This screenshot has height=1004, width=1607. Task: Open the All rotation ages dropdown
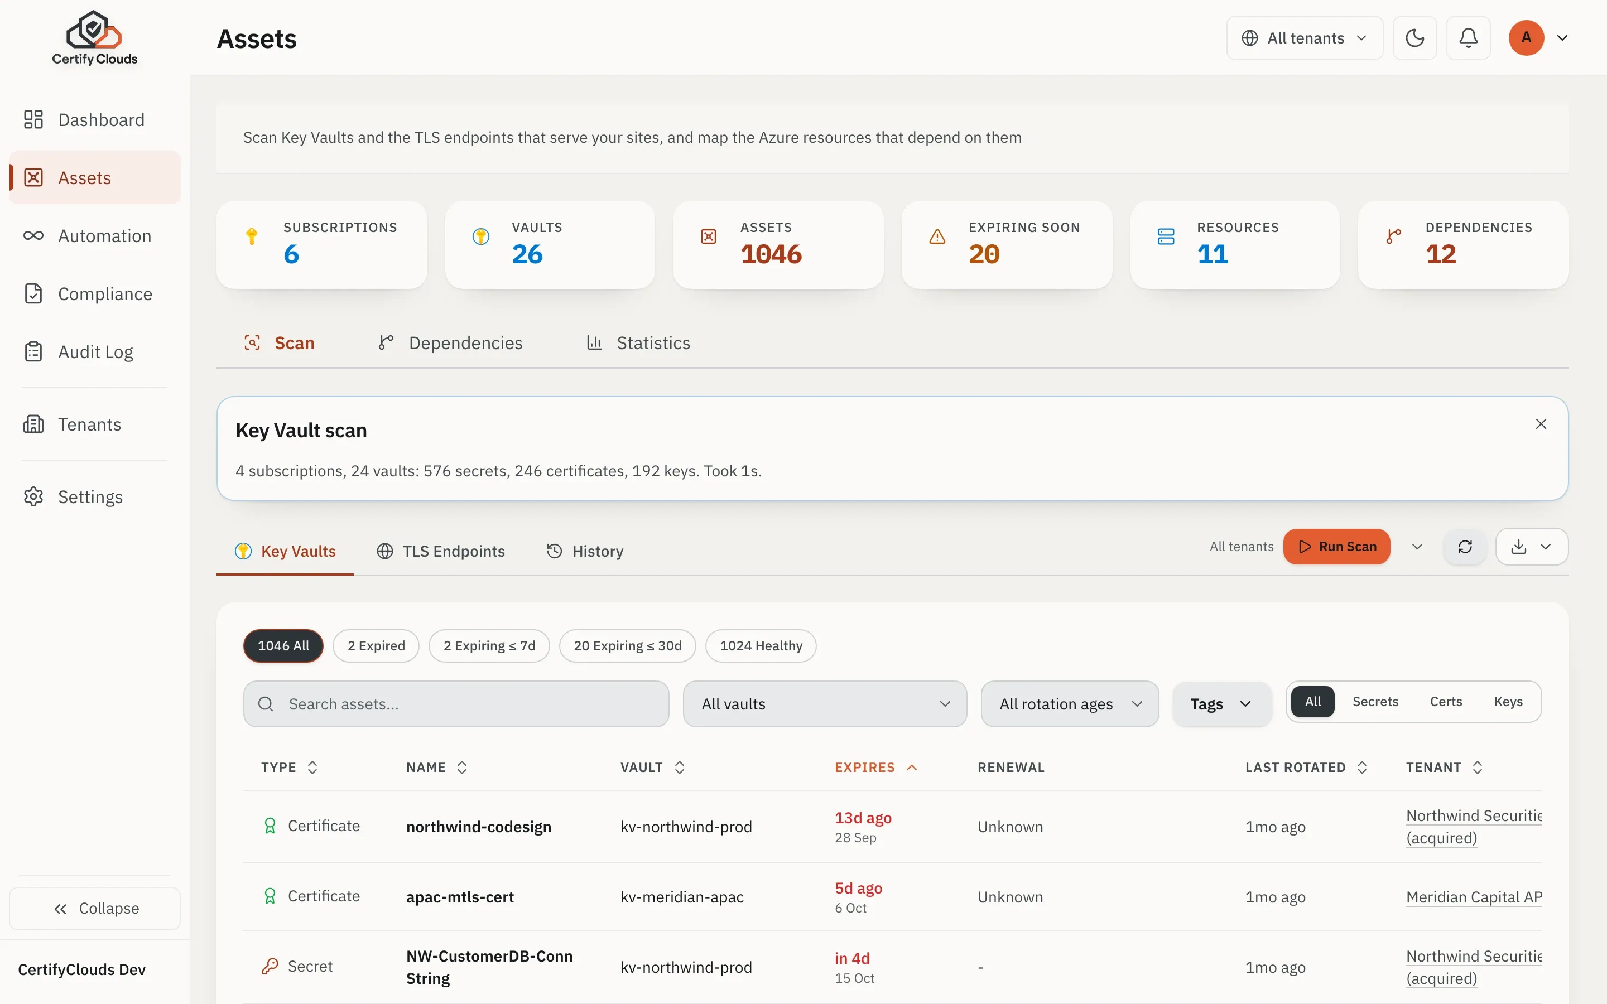[x=1070, y=704]
